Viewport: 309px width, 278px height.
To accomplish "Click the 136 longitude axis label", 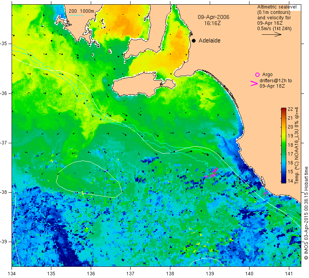I will pos(91,274).
